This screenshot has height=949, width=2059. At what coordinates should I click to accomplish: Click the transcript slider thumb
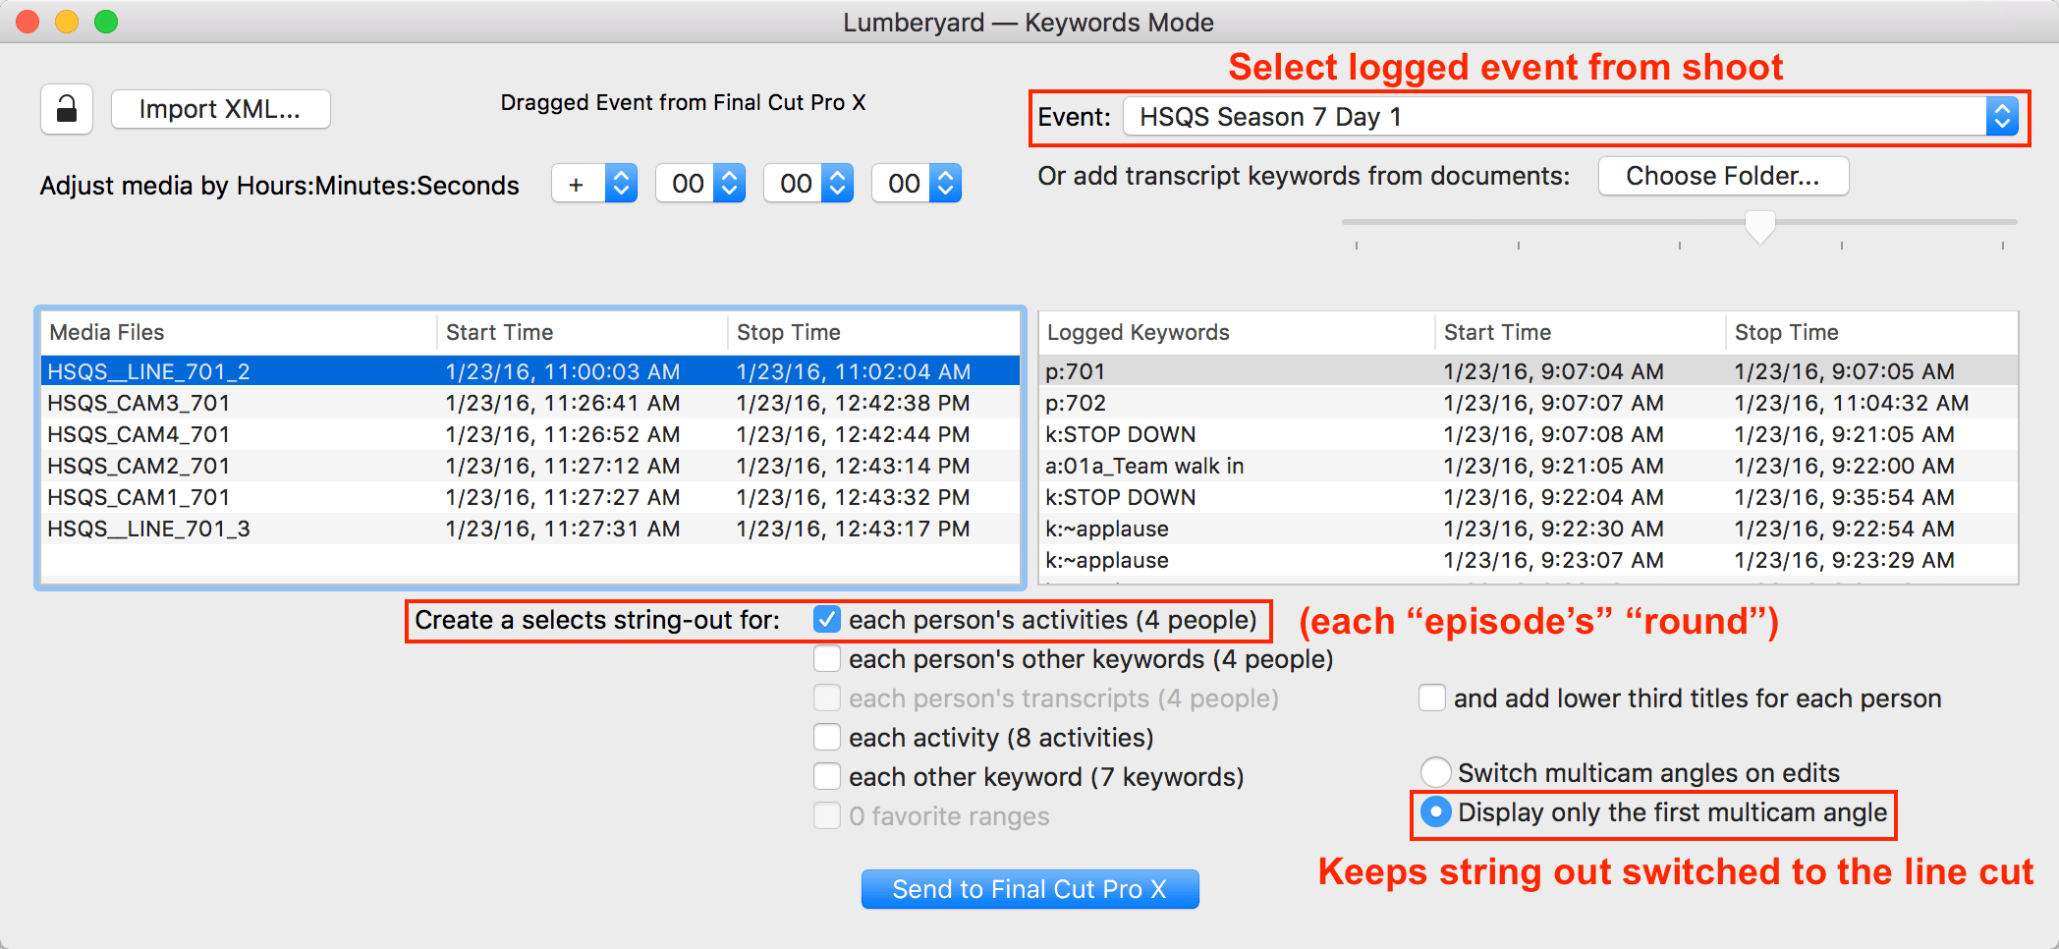[1760, 227]
